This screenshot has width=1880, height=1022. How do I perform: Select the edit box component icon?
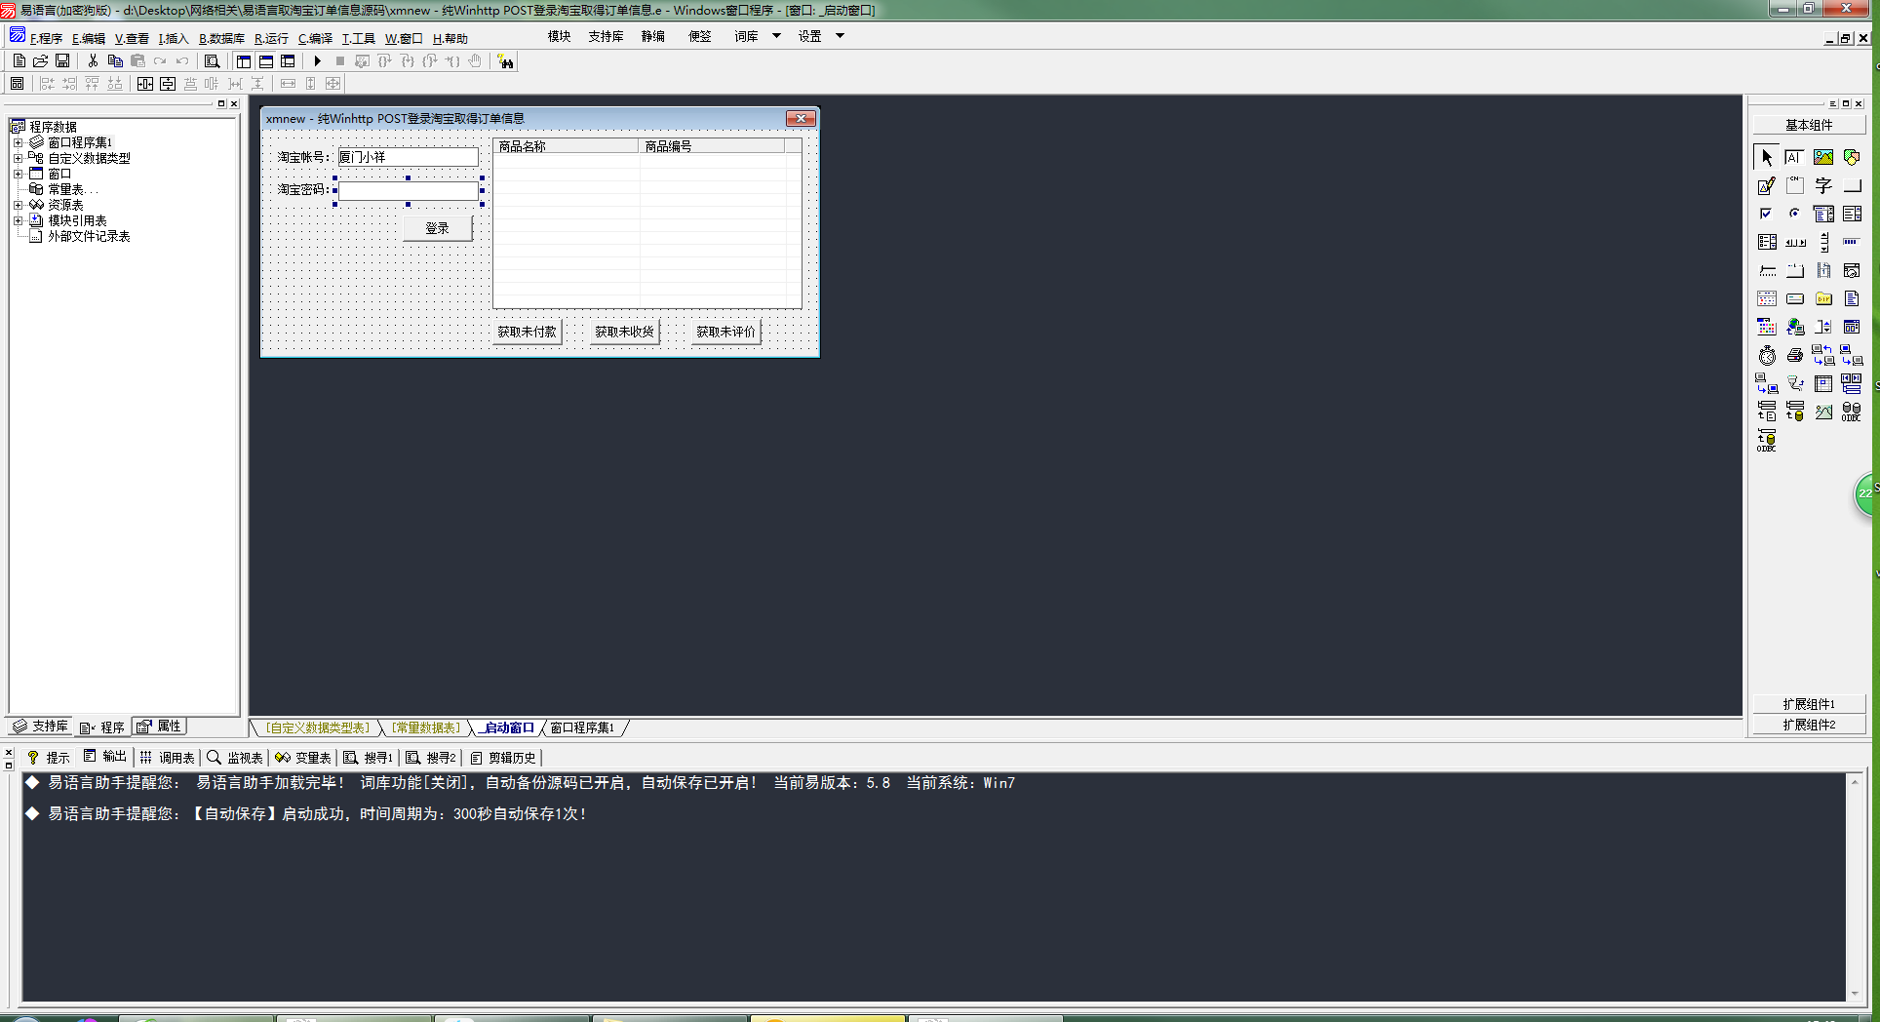tap(1795, 157)
